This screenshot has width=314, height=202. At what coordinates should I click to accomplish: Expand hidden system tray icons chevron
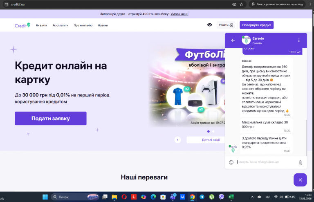[252, 197]
